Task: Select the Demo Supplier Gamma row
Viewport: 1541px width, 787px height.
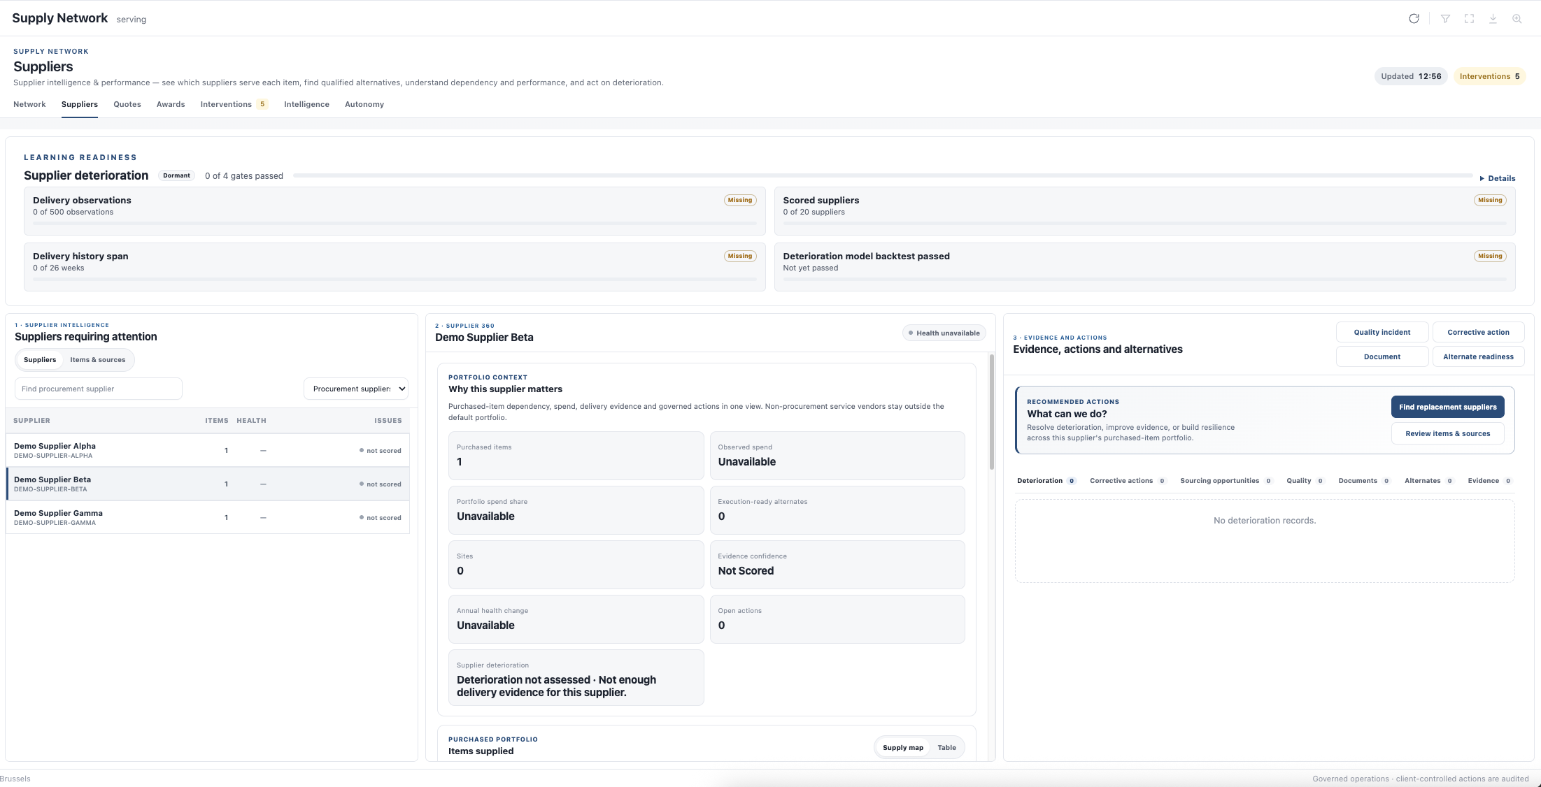Action: pos(208,517)
